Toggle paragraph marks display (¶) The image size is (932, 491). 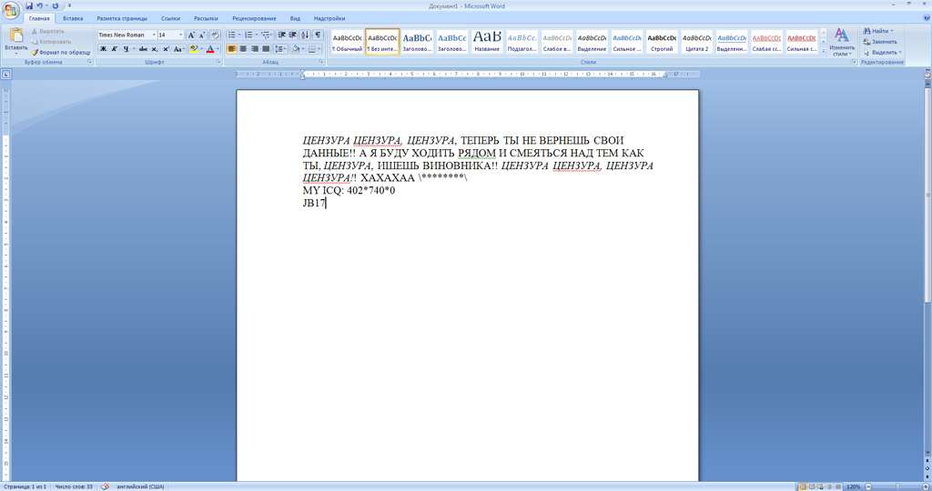[x=318, y=35]
